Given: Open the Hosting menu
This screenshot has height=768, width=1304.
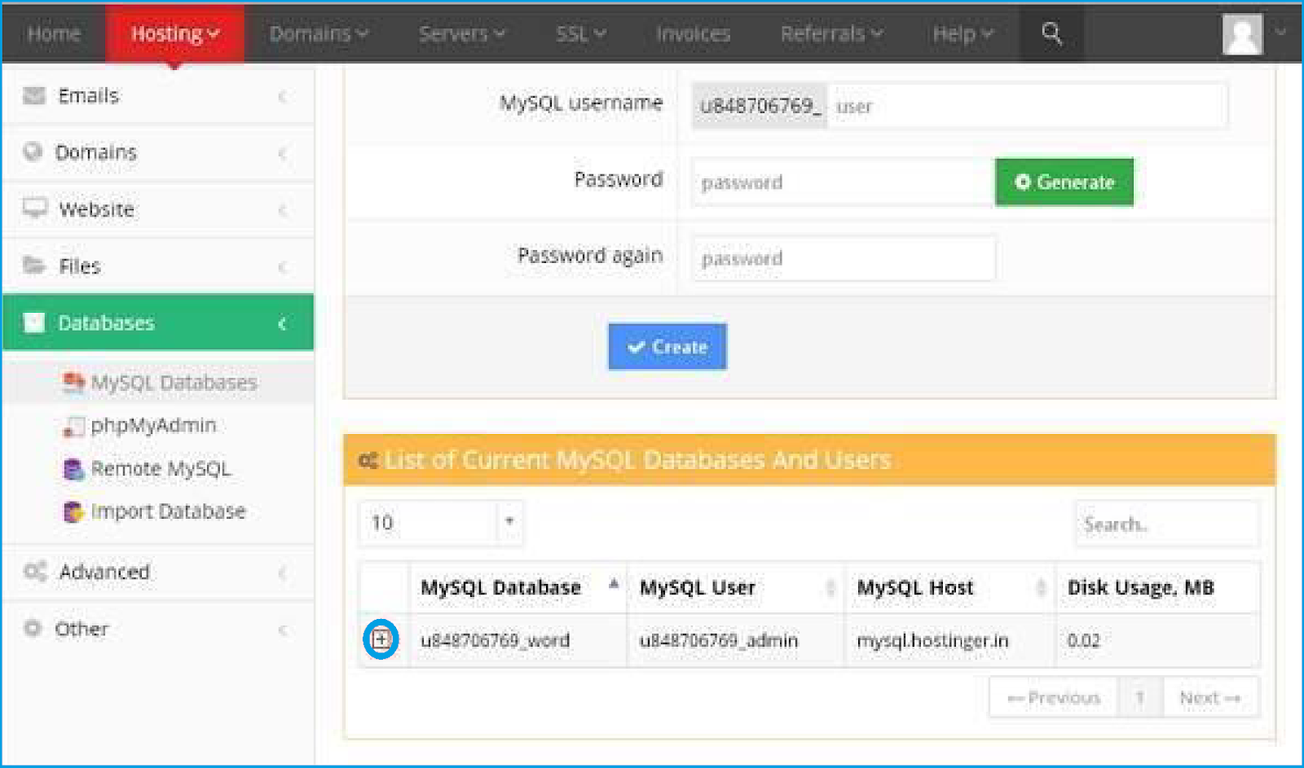Looking at the screenshot, I should point(174,34).
